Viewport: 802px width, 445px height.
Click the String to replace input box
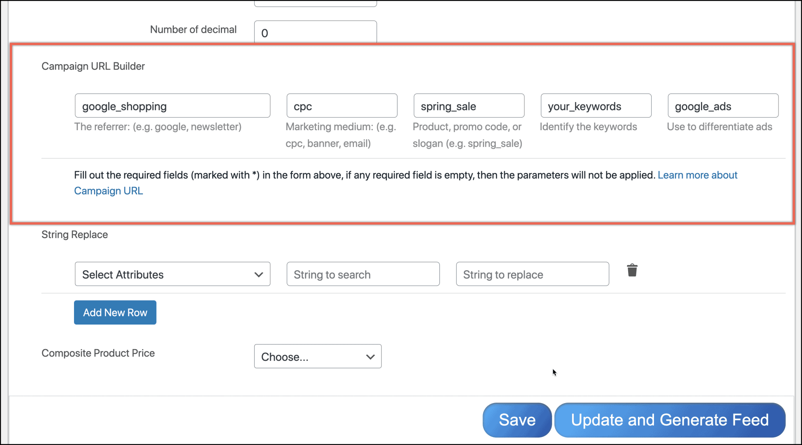tap(532, 274)
